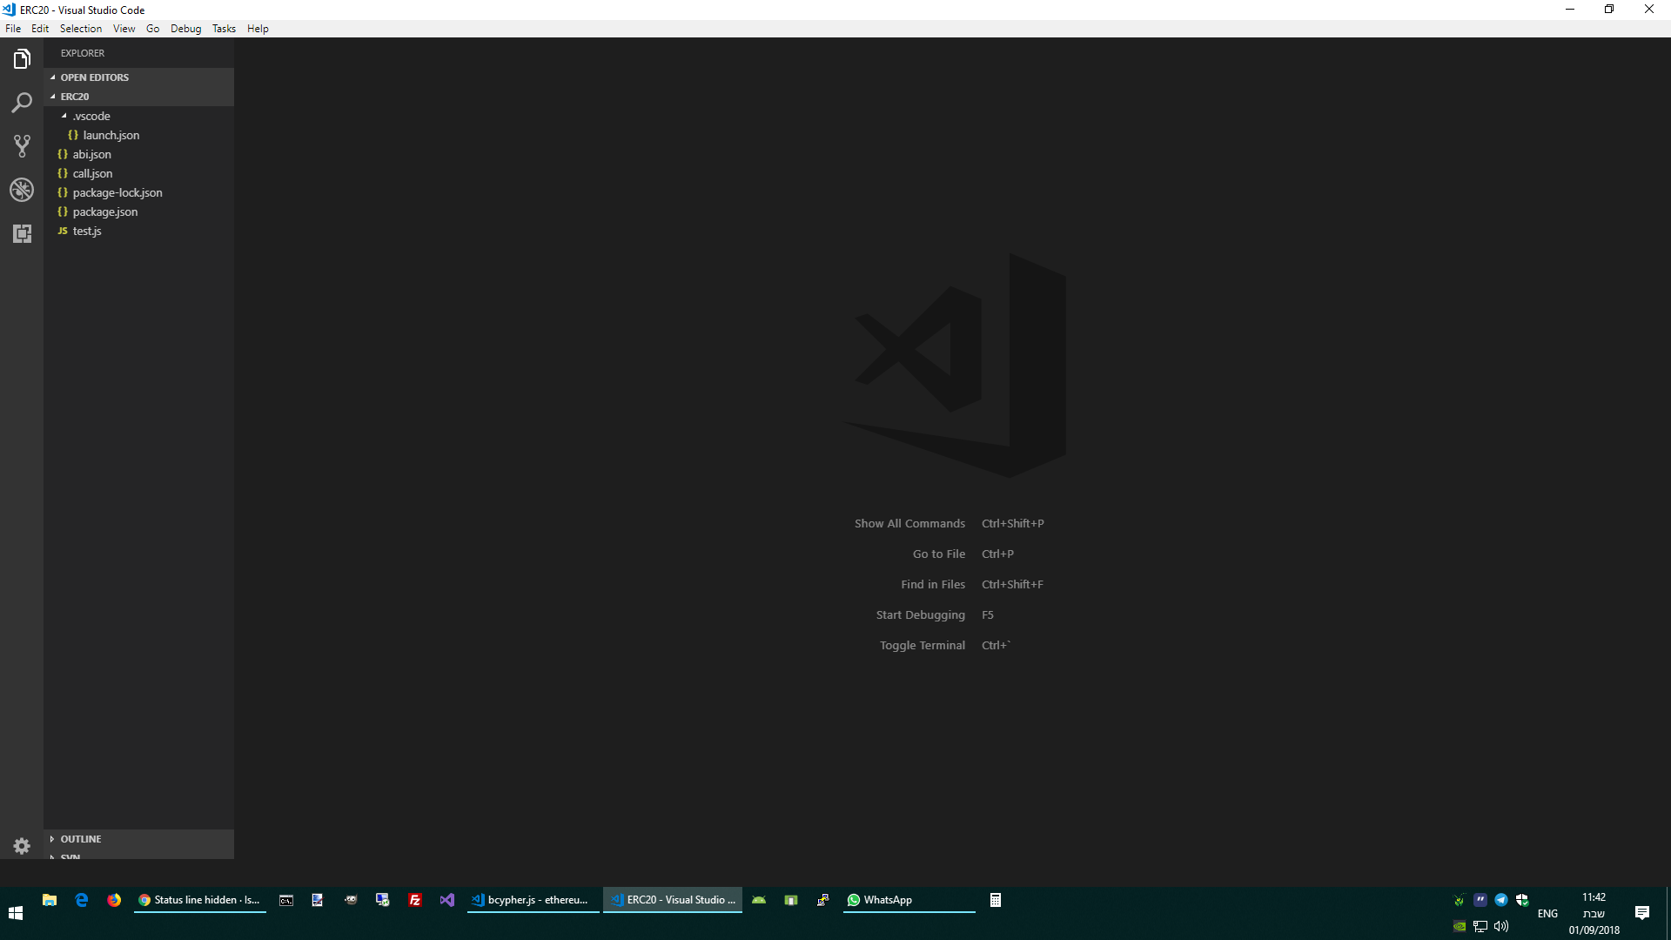The width and height of the screenshot is (1671, 940).
Task: Open call.json file
Action: [x=139, y=173]
